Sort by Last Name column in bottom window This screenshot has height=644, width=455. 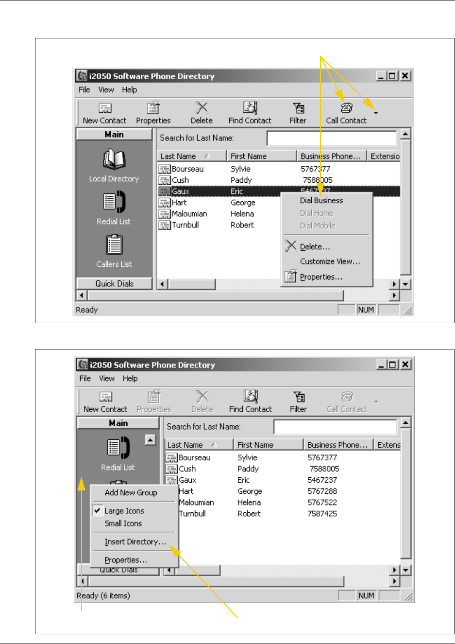click(199, 445)
